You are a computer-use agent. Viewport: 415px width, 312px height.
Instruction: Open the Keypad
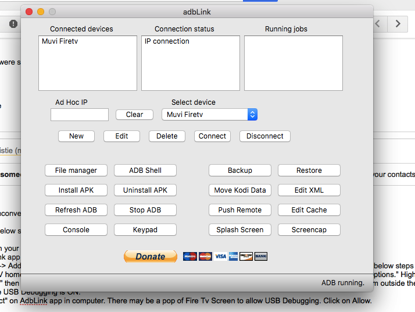point(145,229)
